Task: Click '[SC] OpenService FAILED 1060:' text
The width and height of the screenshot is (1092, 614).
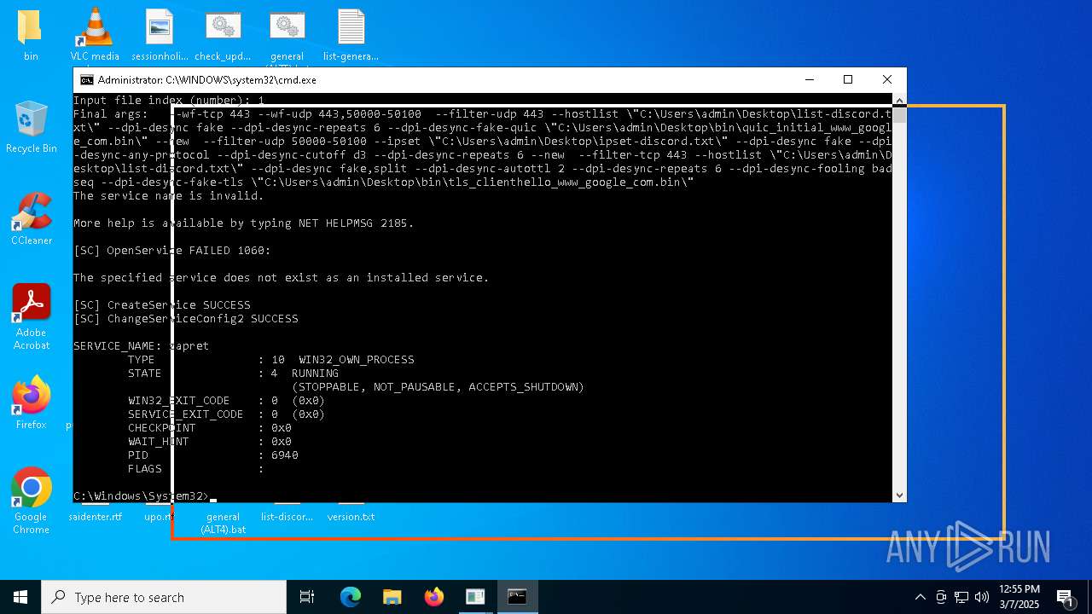Action: click(x=171, y=251)
